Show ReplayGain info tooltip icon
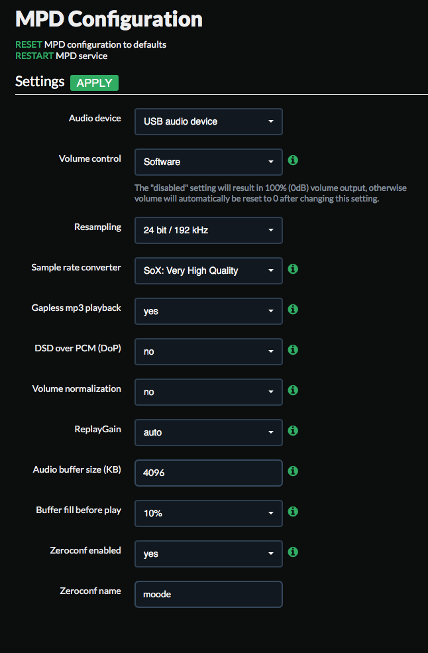 pos(293,431)
